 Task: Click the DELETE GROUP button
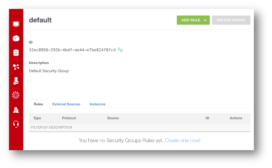coord(231,20)
